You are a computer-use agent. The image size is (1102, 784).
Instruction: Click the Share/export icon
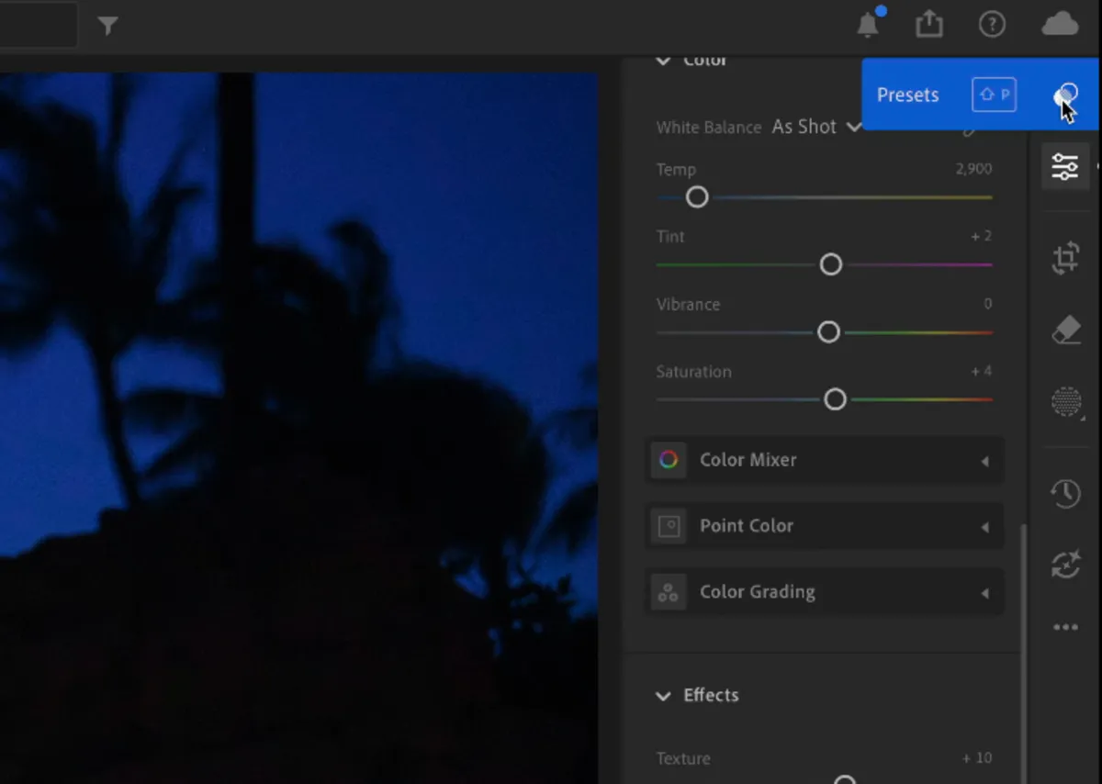coord(929,24)
